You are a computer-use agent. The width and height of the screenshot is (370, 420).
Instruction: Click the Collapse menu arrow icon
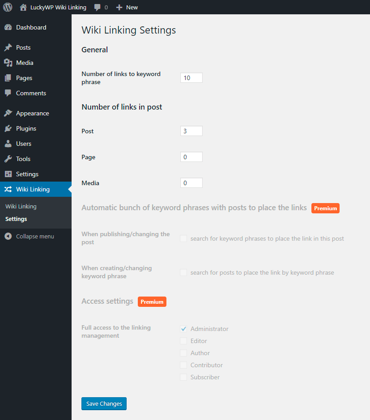(x=8, y=236)
